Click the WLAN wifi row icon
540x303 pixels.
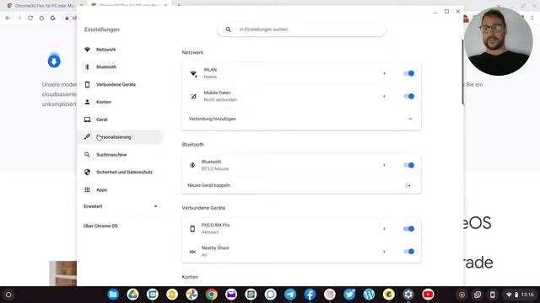click(193, 73)
